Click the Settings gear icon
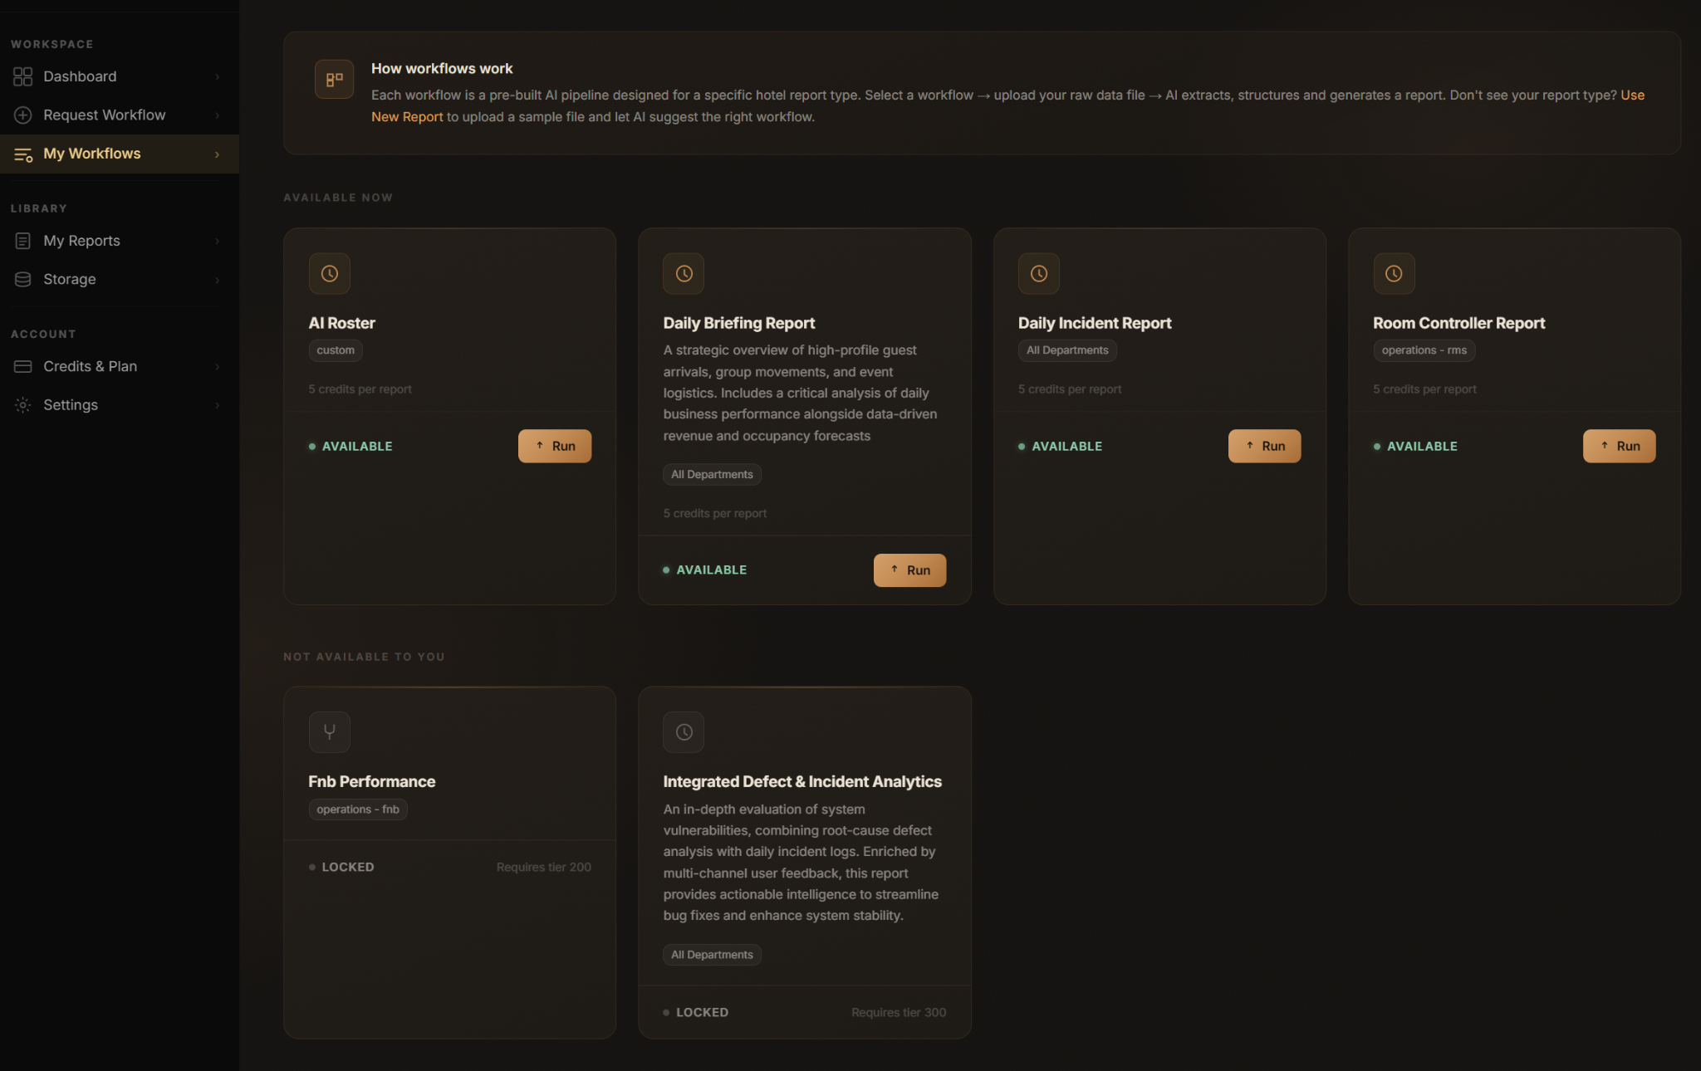Screen dimensions: 1701x1071 (22, 404)
